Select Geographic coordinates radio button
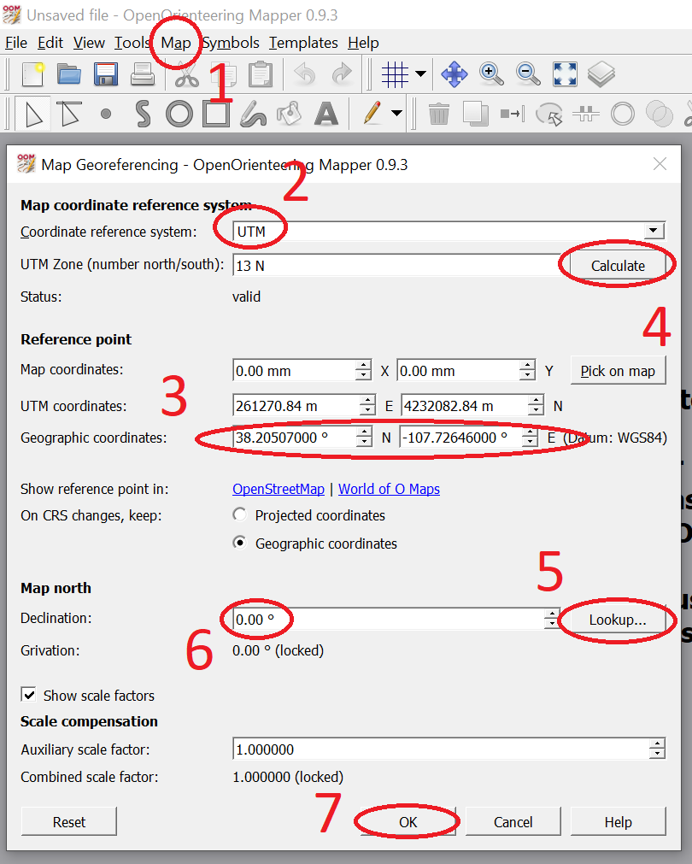692x864 pixels. [x=240, y=544]
